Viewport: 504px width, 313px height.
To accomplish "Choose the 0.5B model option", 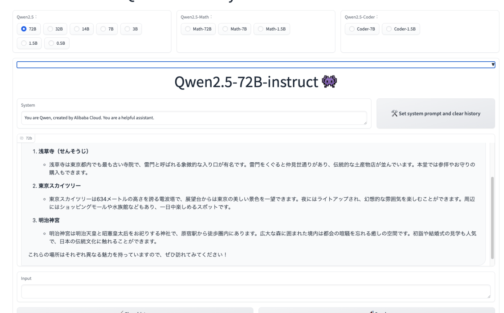I will (57, 43).
